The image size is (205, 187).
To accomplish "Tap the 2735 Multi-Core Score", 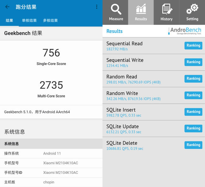I will pyautogui.click(x=51, y=85).
